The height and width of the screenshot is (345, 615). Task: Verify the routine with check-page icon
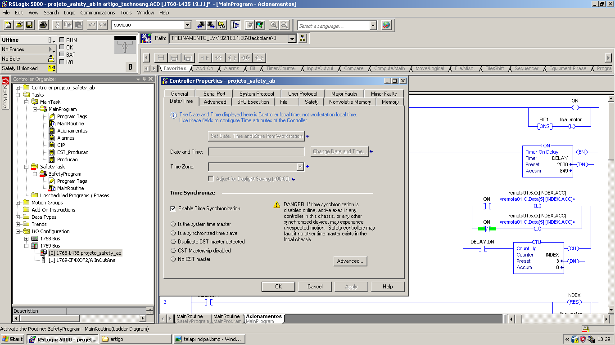[249, 25]
